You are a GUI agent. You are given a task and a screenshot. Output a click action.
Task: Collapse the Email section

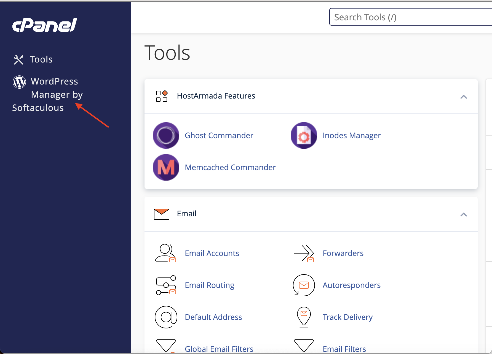click(x=464, y=214)
